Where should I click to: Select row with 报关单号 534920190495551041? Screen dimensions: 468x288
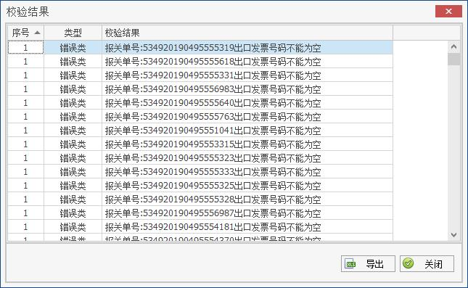click(x=200, y=131)
